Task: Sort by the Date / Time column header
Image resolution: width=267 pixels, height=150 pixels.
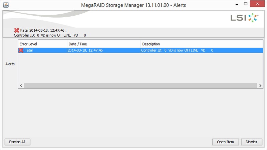Action: tap(103, 44)
